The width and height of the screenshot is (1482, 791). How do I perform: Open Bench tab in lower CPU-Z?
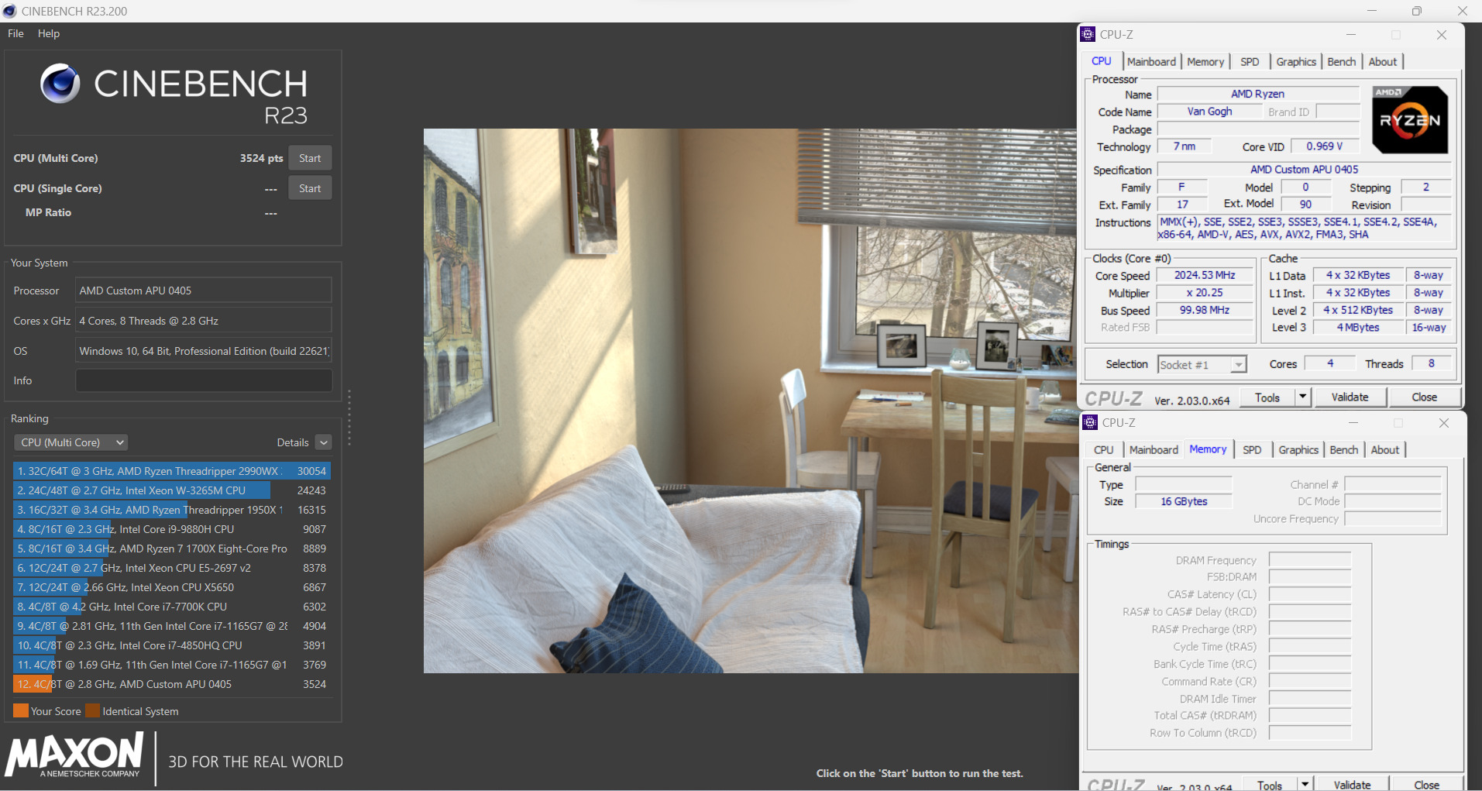pyautogui.click(x=1344, y=450)
